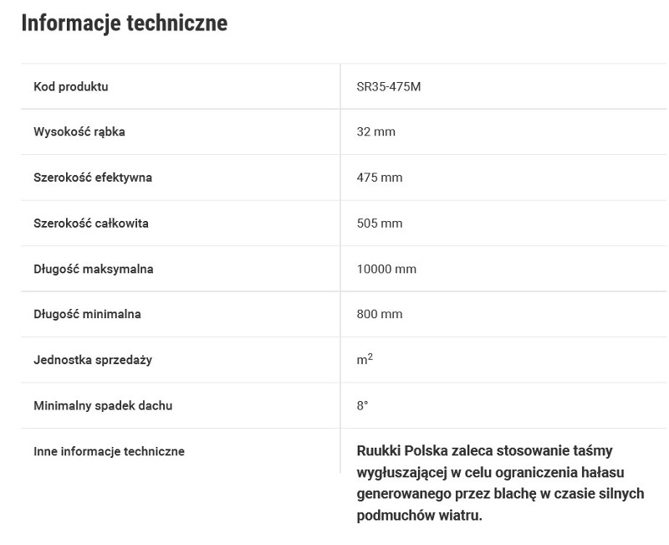The width and height of the screenshot is (669, 545).
Task: Click the 800 mm value
Action: 380,314
